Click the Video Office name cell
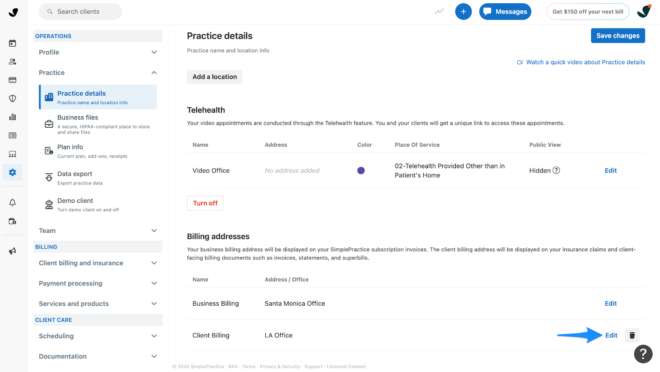The height and width of the screenshot is (372, 660). point(211,171)
